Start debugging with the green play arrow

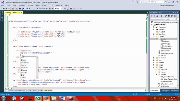[x=37, y=9]
